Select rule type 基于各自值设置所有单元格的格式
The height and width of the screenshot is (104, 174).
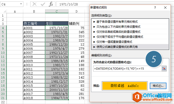pyautogui.click(x=130, y=22)
